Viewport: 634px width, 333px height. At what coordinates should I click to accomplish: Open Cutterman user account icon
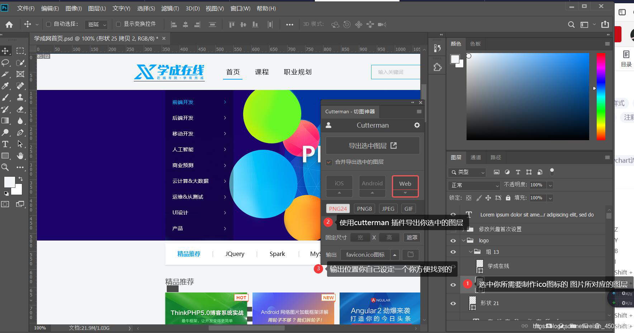click(x=328, y=125)
